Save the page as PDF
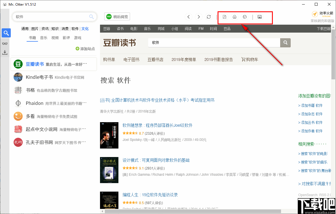 click(224, 17)
